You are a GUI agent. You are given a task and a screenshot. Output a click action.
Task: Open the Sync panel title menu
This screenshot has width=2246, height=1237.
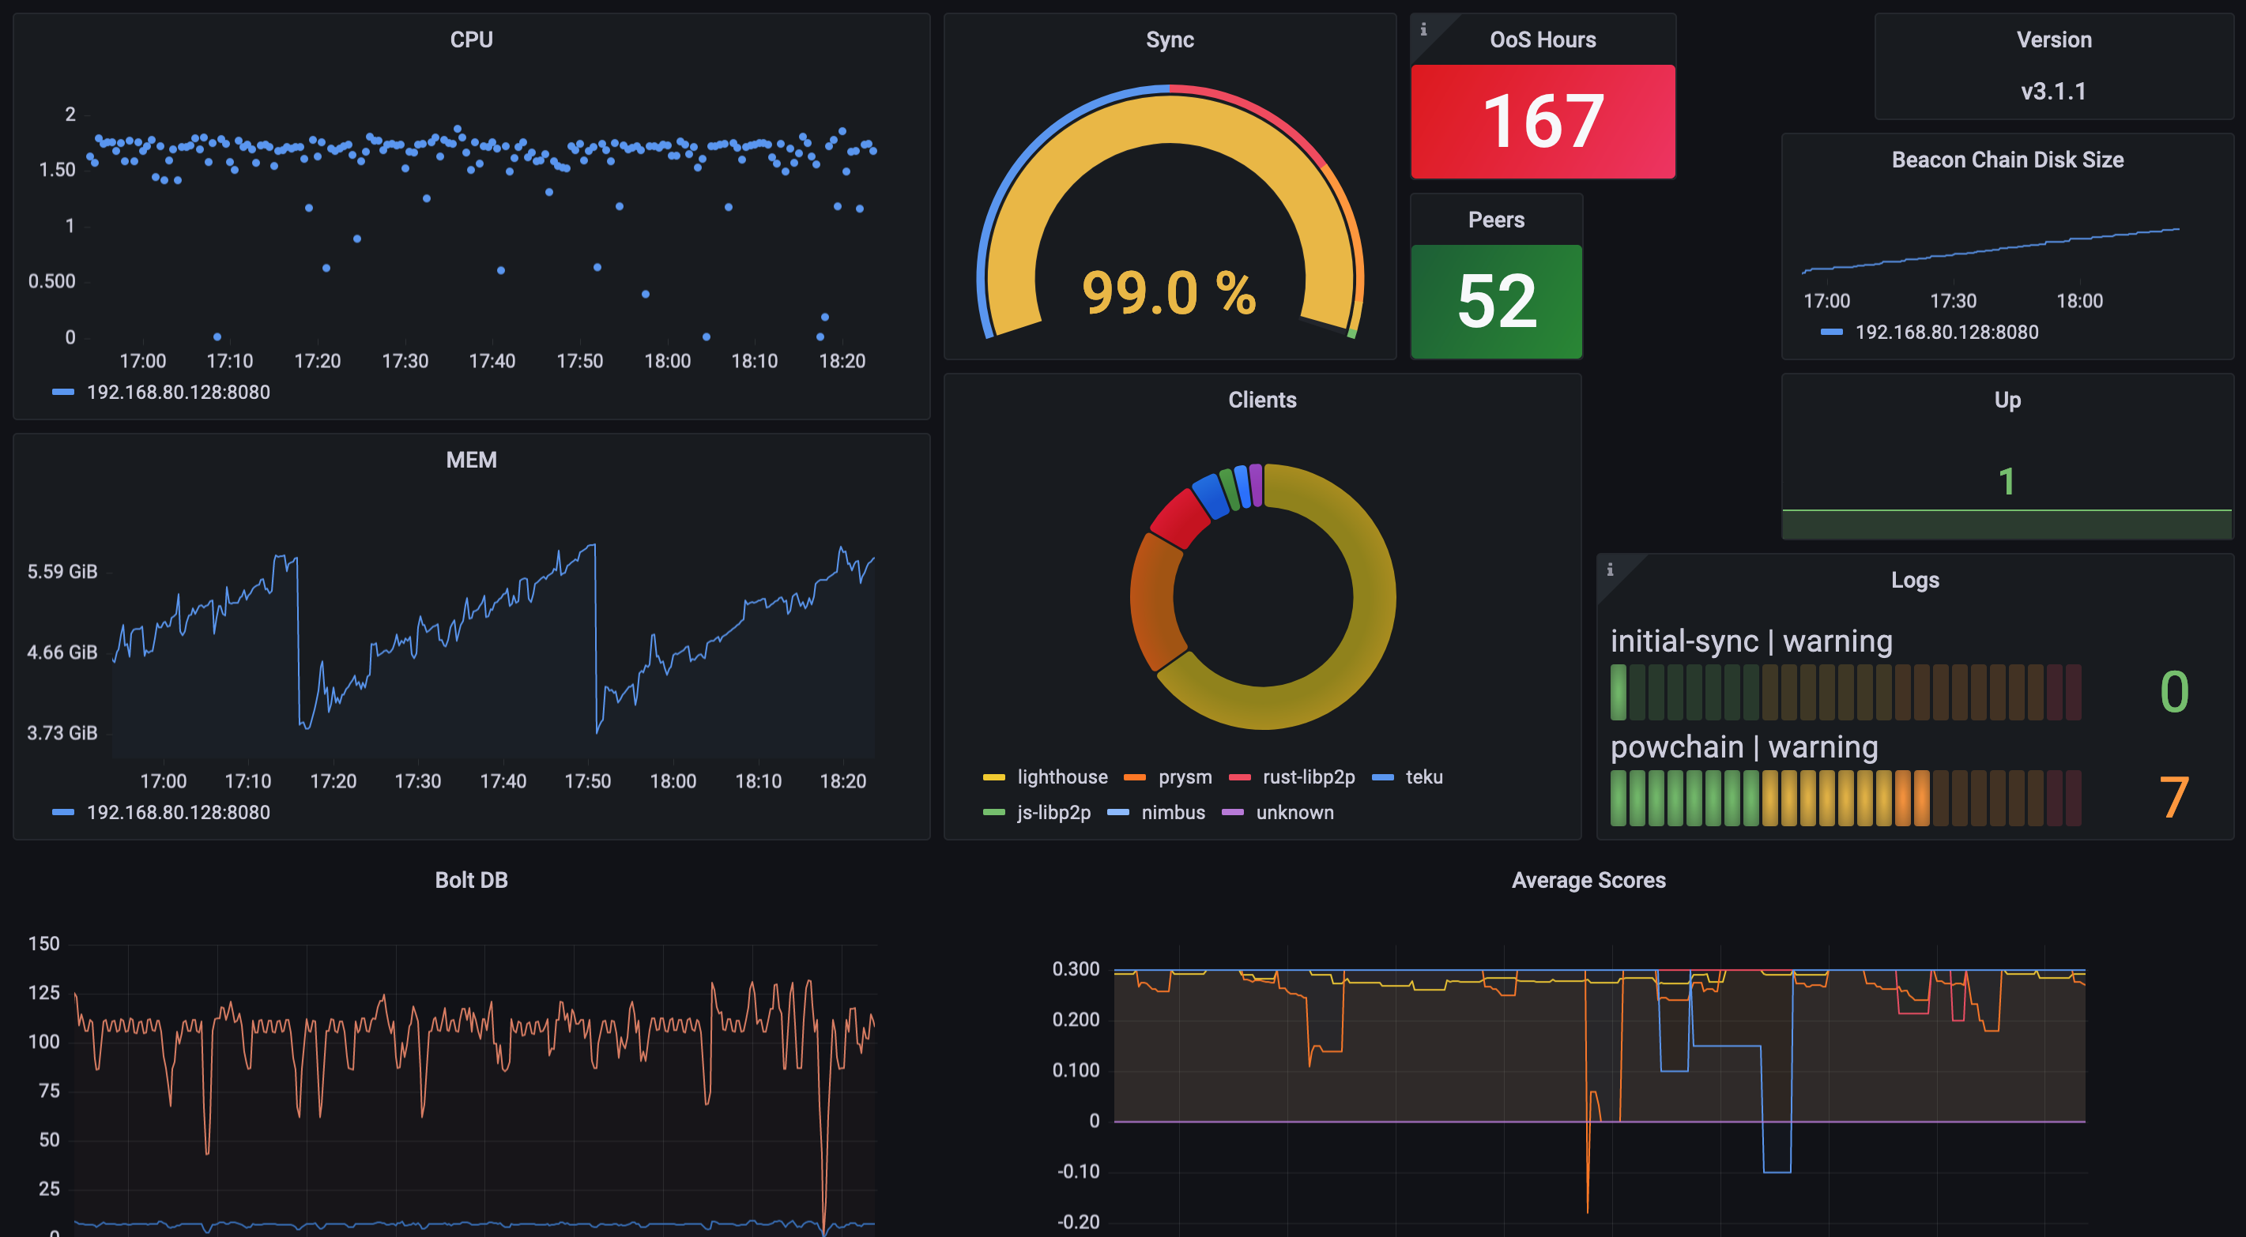[x=1169, y=40]
